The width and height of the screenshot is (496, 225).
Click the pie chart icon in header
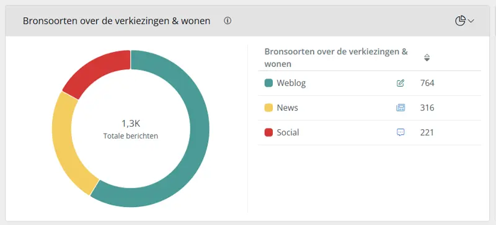pos(460,21)
